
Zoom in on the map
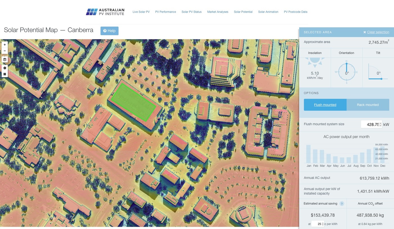point(5,44)
